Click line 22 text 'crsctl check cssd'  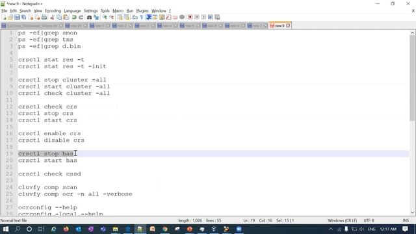pos(49,174)
